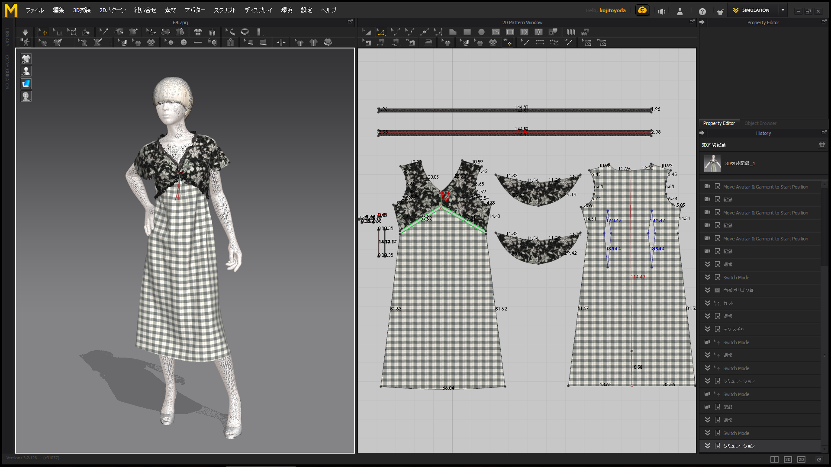
Task: Expand the 内部ポリゴン線 history entry chevron
Action: pos(708,290)
